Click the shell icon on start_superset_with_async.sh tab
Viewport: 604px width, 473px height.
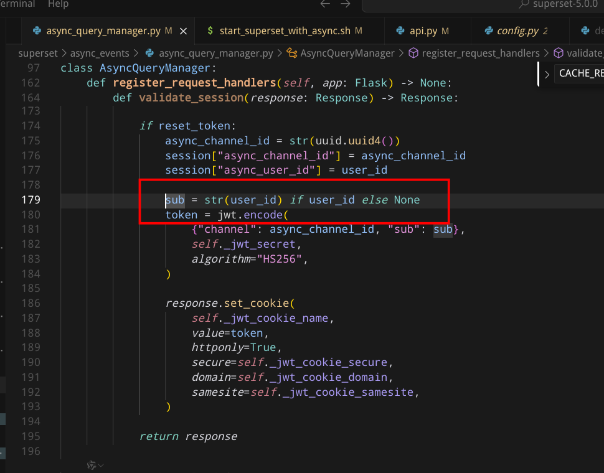pos(210,30)
